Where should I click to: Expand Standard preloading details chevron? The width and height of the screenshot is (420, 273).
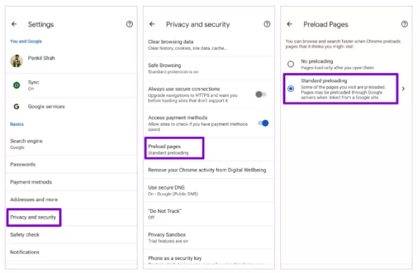point(404,88)
